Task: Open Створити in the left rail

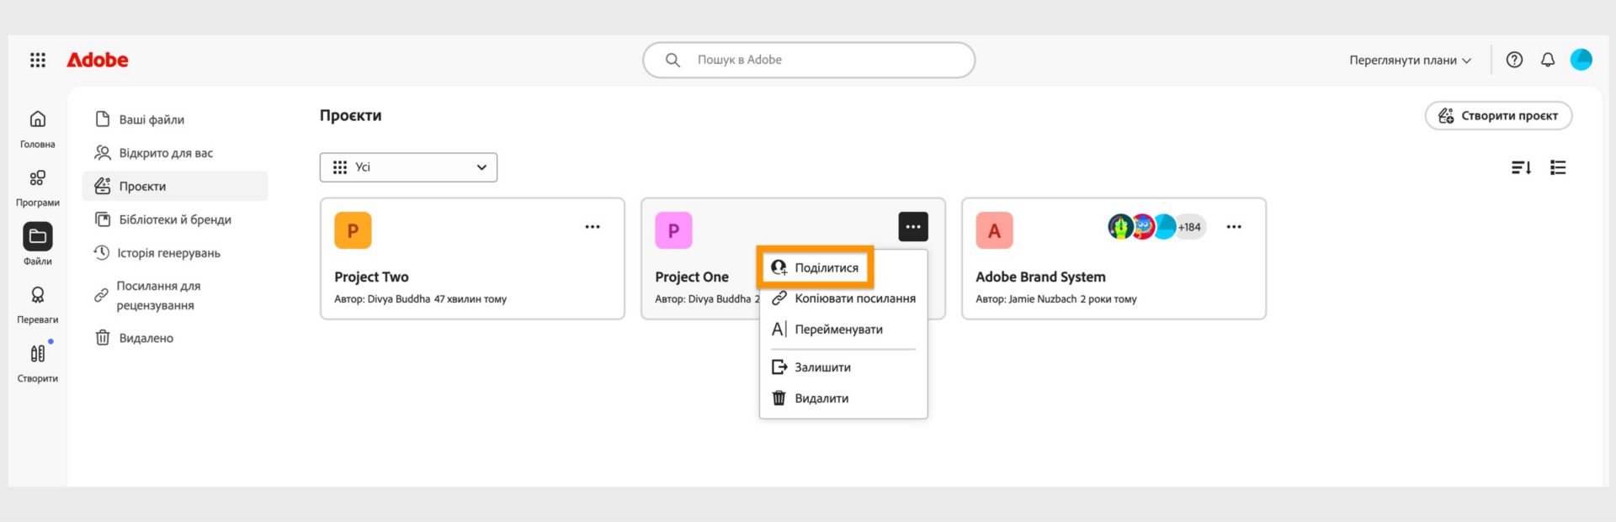Action: (x=38, y=363)
